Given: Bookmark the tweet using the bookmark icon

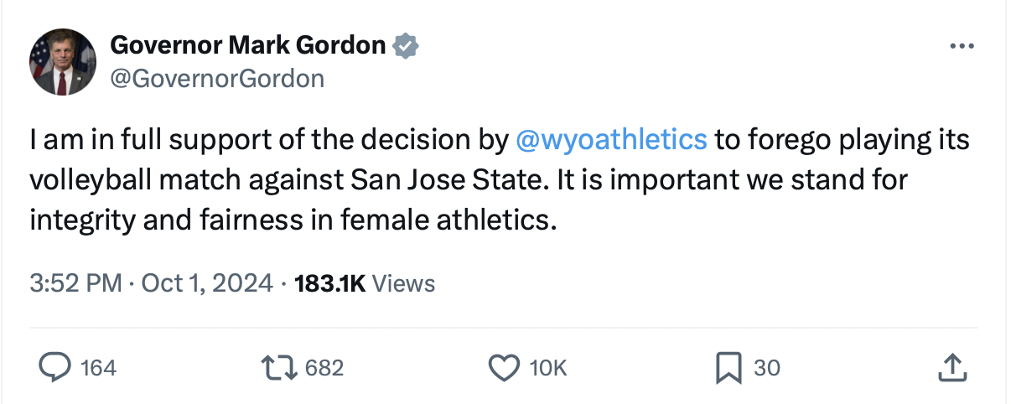Looking at the screenshot, I should (728, 367).
